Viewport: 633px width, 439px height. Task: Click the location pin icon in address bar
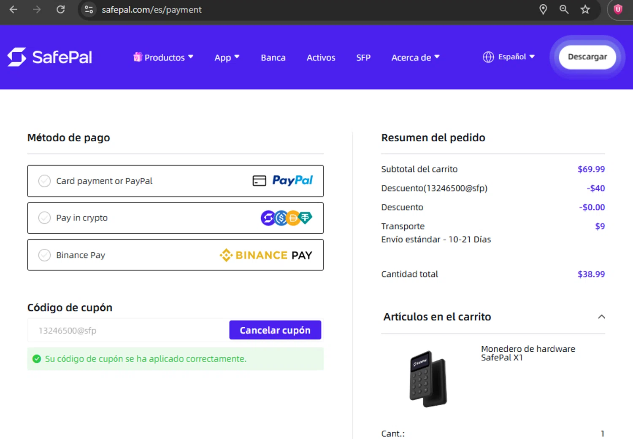543,9
